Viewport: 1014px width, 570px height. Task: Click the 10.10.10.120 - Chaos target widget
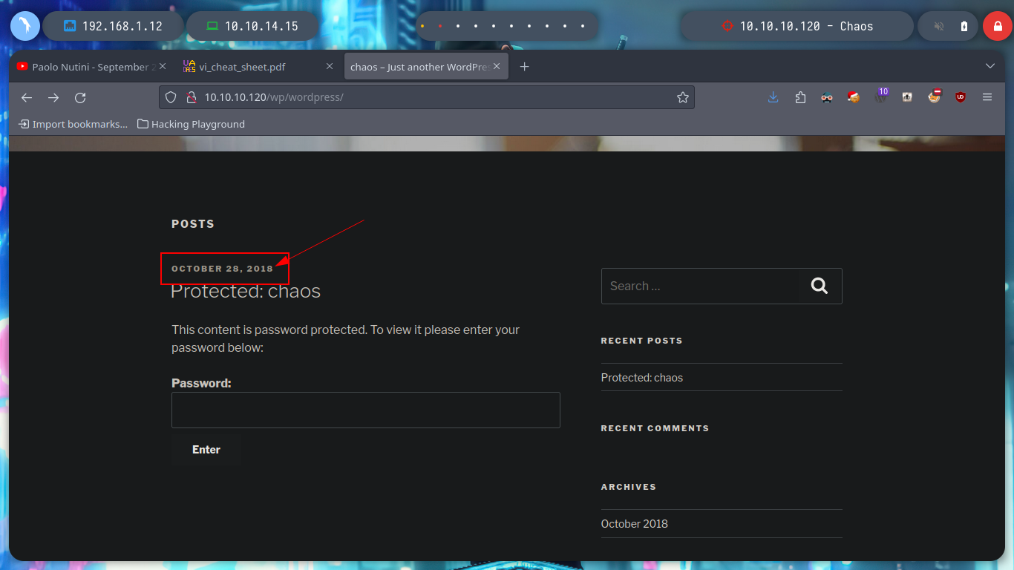tap(797, 26)
